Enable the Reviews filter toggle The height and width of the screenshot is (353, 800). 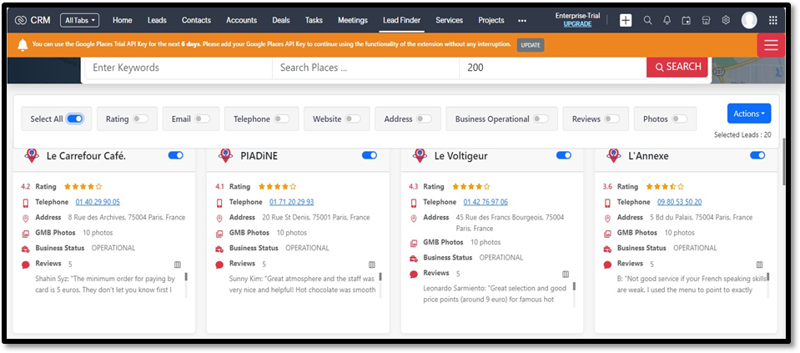point(611,119)
